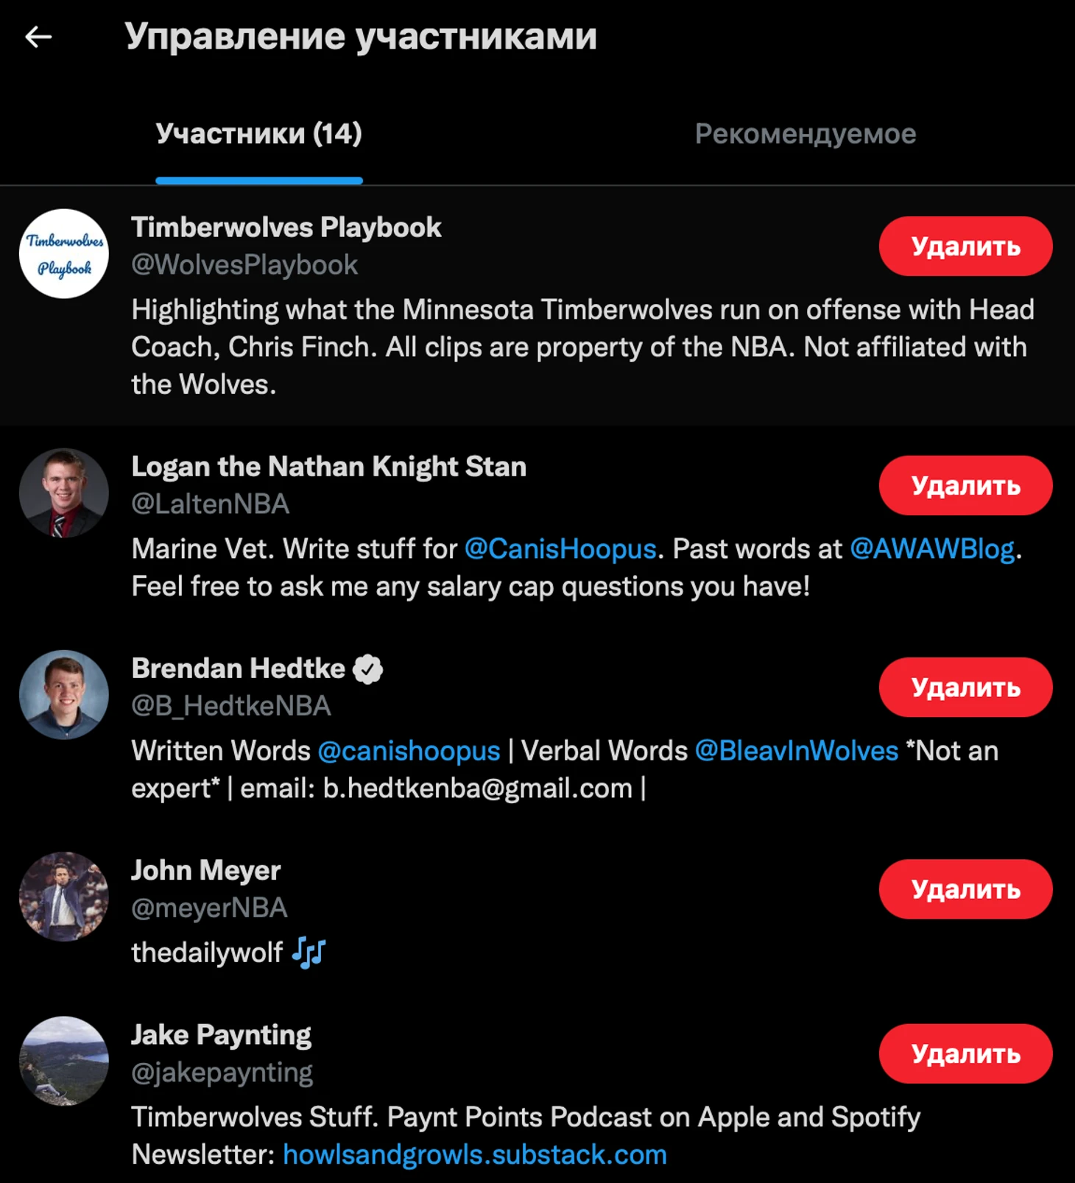This screenshot has height=1183, width=1075.
Task: Switch to the Участники (14) tab
Action: (x=258, y=134)
